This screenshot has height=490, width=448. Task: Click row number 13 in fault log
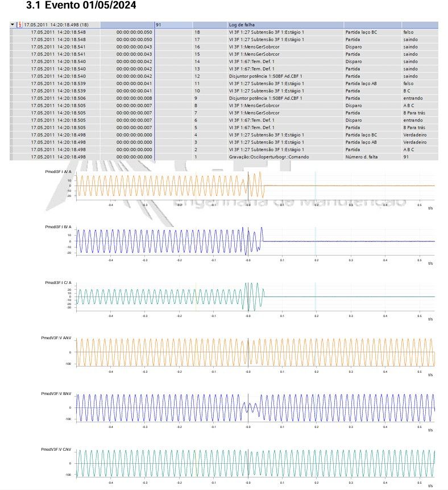[x=197, y=69]
